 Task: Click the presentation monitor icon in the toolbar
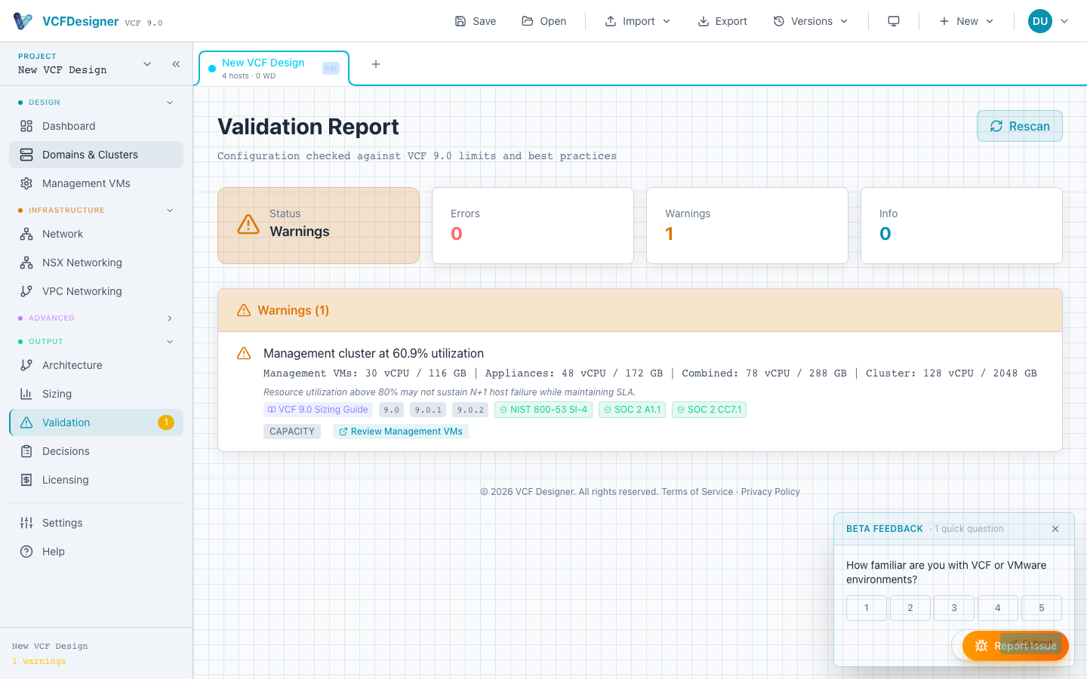point(894,20)
